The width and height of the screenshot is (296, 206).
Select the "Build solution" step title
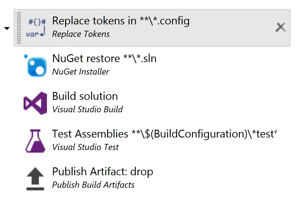(85, 96)
